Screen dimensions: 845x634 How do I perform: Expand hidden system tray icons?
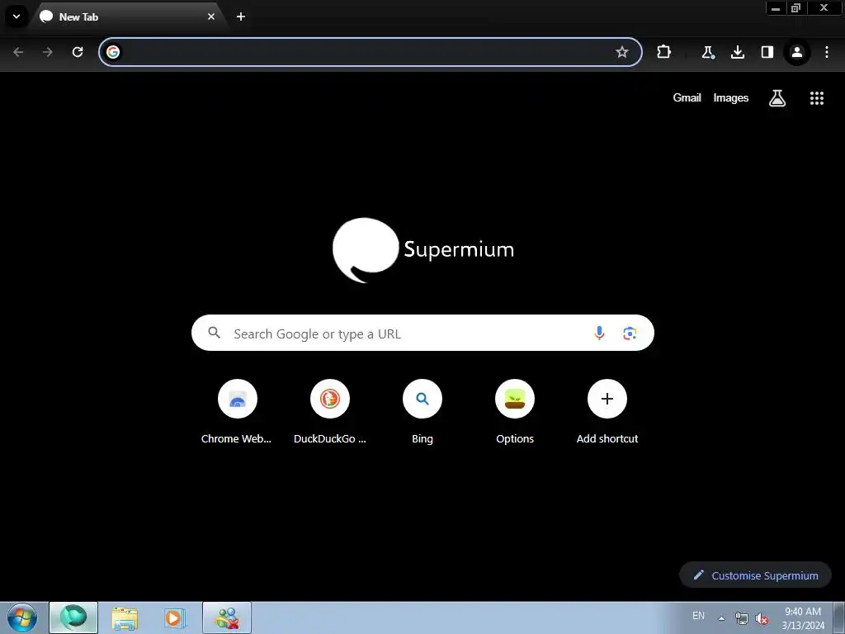pyautogui.click(x=721, y=617)
